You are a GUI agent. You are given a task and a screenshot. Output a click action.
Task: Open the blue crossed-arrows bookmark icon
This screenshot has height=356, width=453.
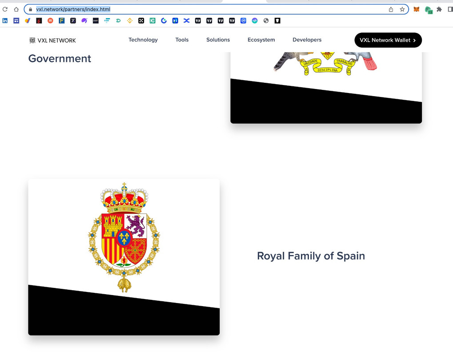pyautogui.click(x=187, y=20)
